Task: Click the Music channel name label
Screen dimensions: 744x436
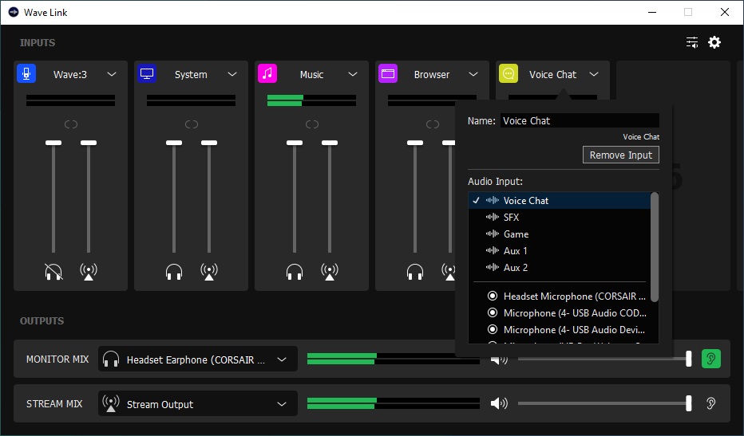Action: 312,74
